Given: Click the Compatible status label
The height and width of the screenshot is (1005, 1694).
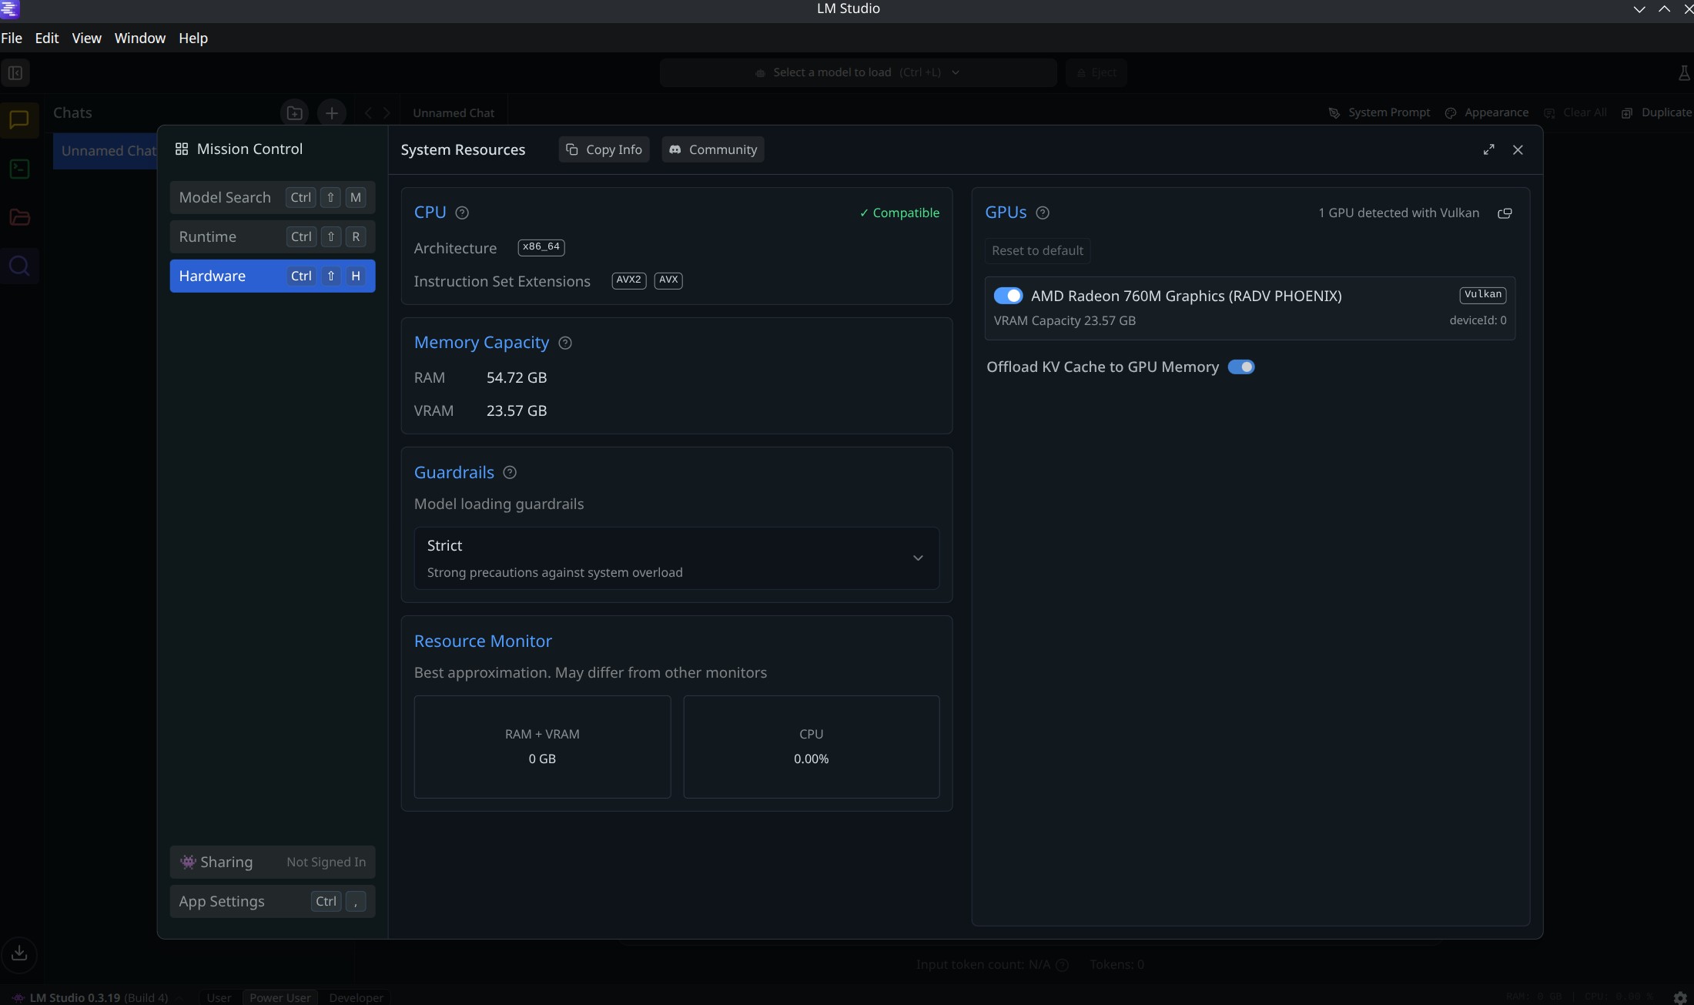Looking at the screenshot, I should [899, 213].
